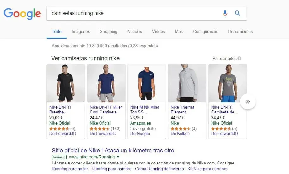
Task: Click De Kelkoo link
Action: (x=180, y=133)
